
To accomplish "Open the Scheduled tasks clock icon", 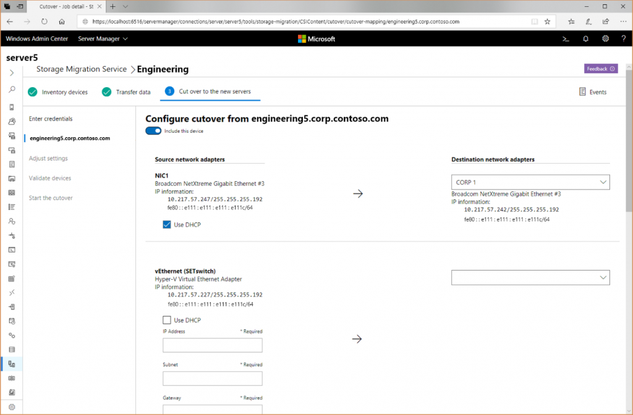I will [12, 321].
